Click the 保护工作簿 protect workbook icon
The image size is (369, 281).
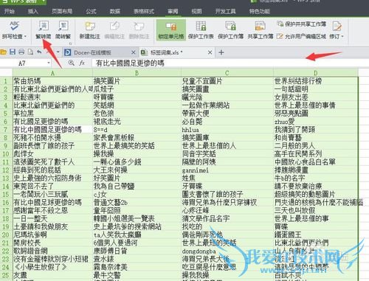click(x=230, y=27)
